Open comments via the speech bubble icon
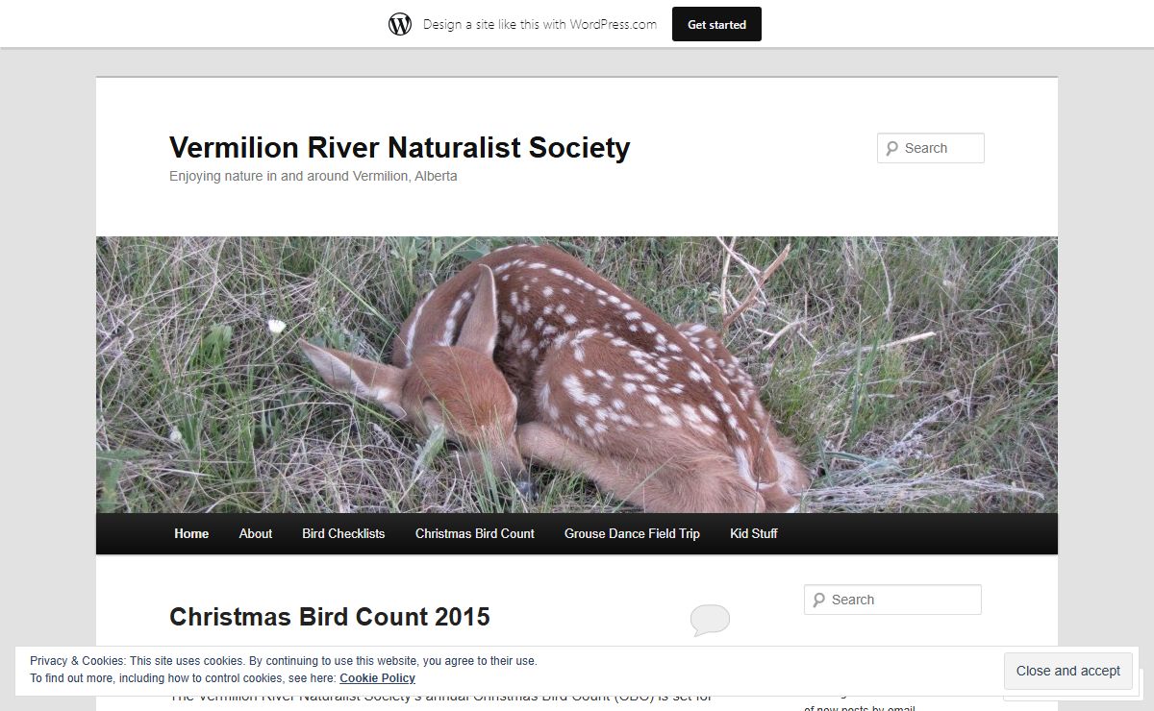The height and width of the screenshot is (711, 1154). tap(711, 620)
